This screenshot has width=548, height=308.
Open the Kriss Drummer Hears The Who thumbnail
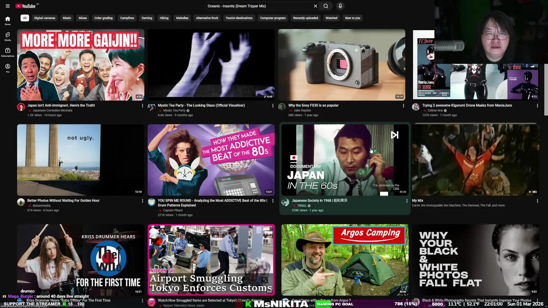click(80, 260)
